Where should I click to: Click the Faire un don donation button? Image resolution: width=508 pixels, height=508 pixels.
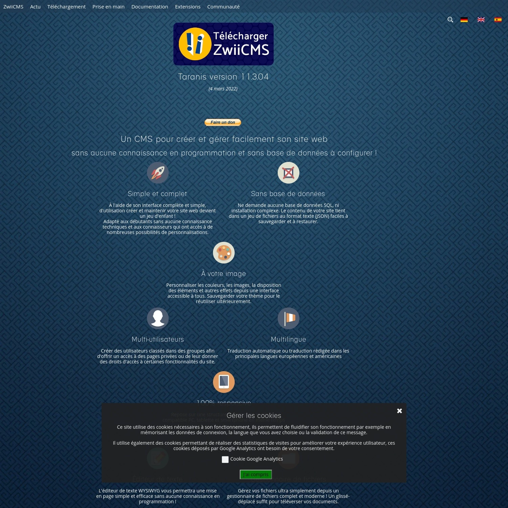[223, 122]
